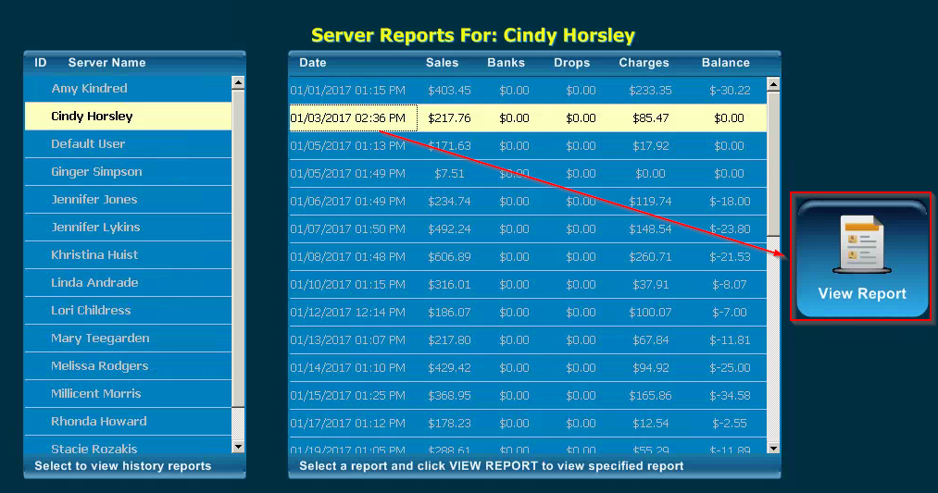The width and height of the screenshot is (938, 493).
Task: Select the 01/15/2017 01:25 PM report
Action: [x=528, y=396]
